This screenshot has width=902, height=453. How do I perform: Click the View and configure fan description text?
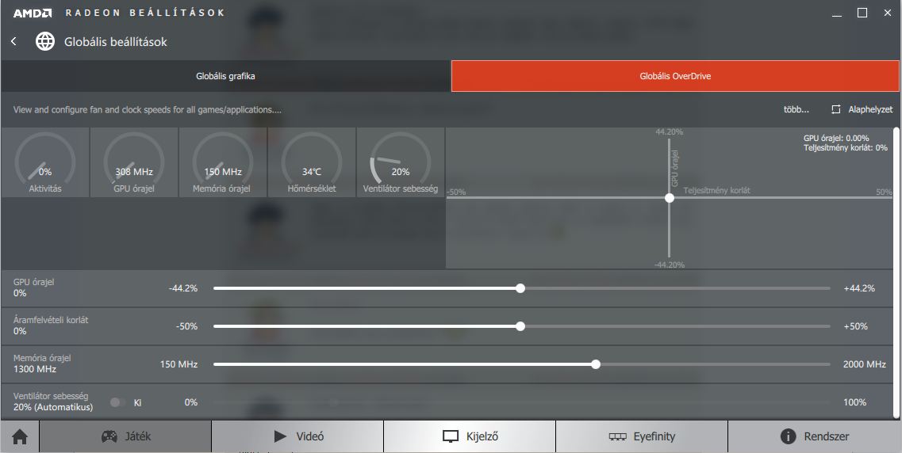pyautogui.click(x=148, y=109)
